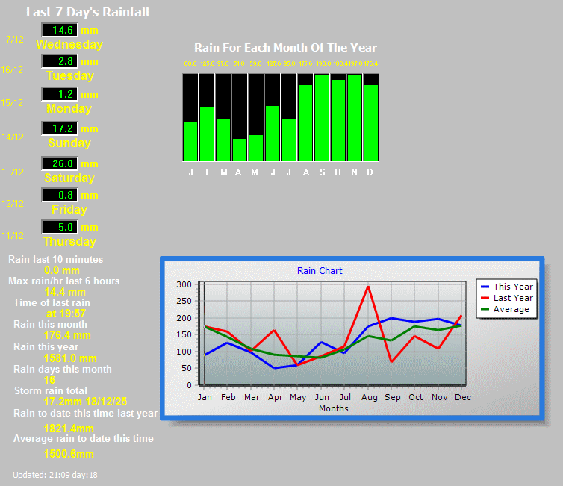This screenshot has height=486, width=563.
Task: Click Friday's 0.8 mm rainfall box
Action: coord(60,195)
